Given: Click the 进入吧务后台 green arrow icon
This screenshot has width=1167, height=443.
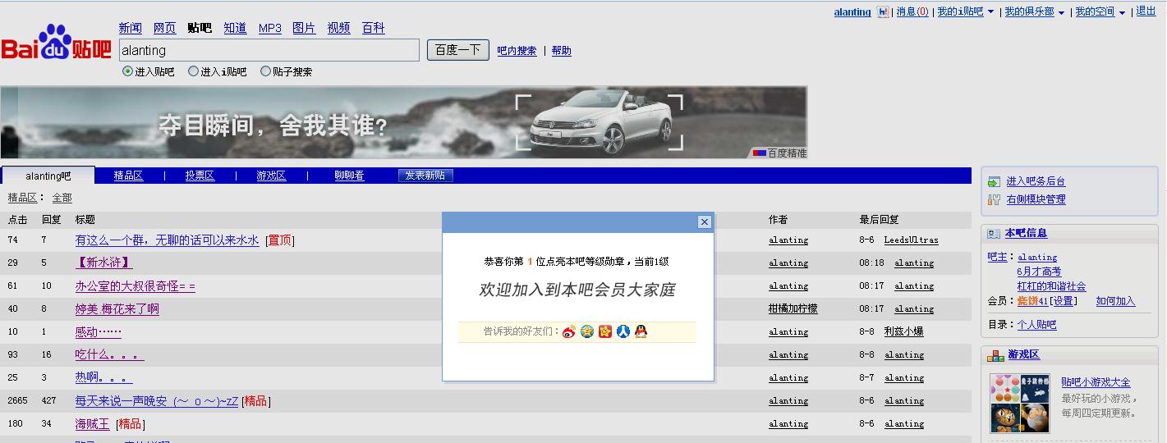Looking at the screenshot, I should pos(994,181).
